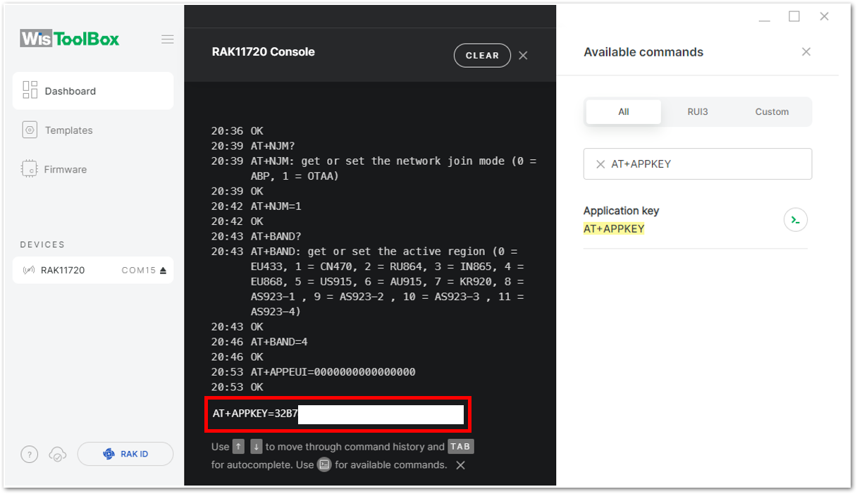
Task: Close the Available commands panel
Action: point(806,51)
